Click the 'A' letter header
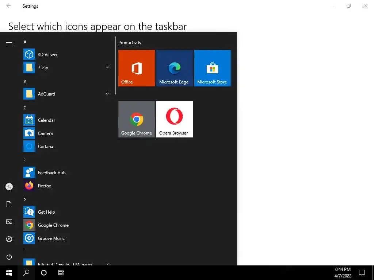The height and width of the screenshot is (280, 374). pos(25,81)
